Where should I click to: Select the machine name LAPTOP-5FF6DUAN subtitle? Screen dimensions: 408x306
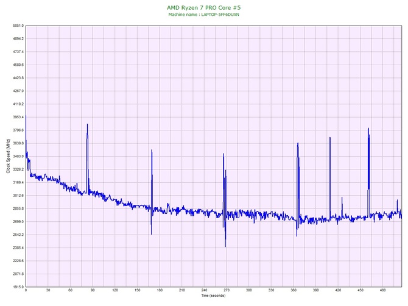coord(203,15)
